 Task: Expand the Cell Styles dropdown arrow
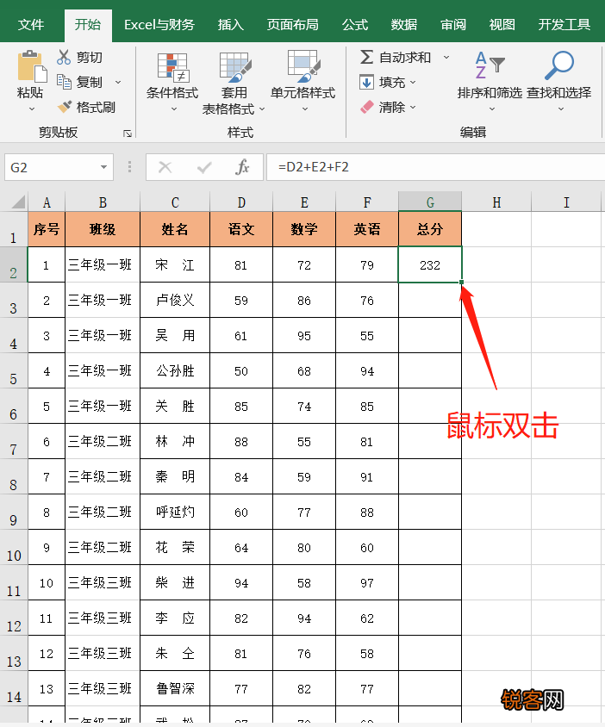click(305, 109)
